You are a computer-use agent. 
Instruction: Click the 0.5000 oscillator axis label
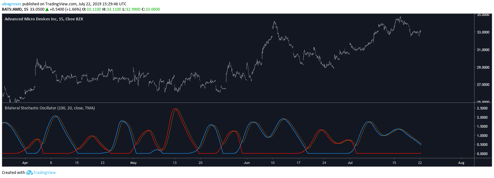(x=482, y=145)
